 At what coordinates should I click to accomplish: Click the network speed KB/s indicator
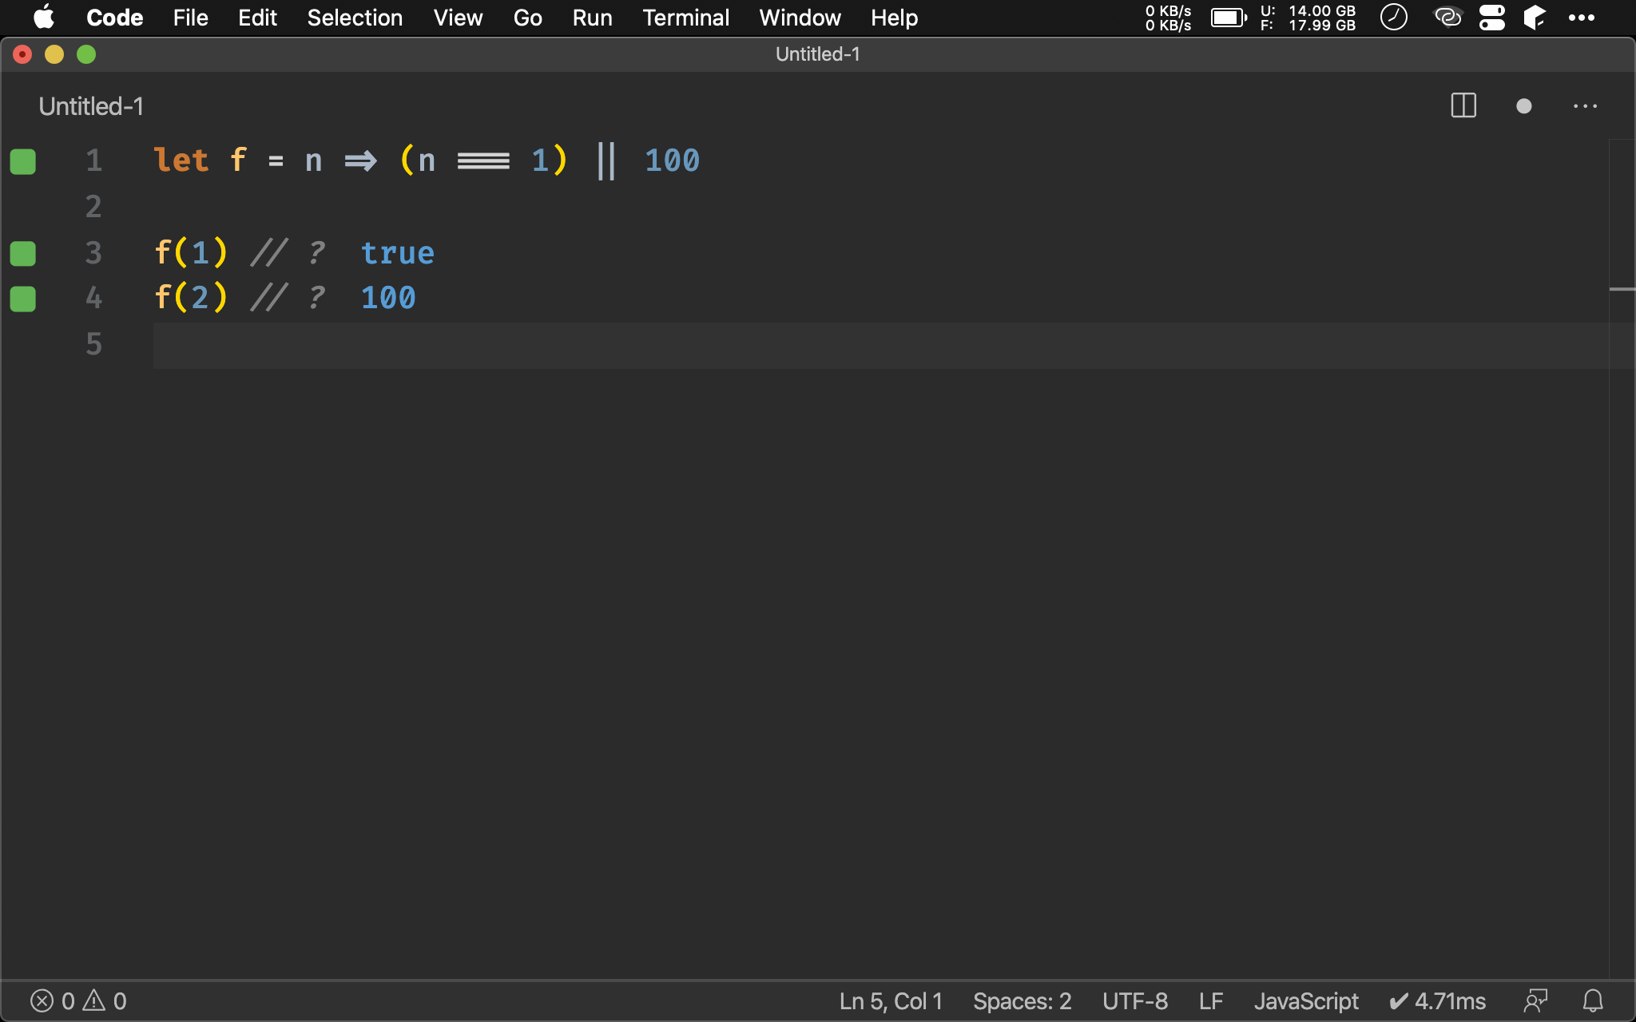(x=1168, y=18)
